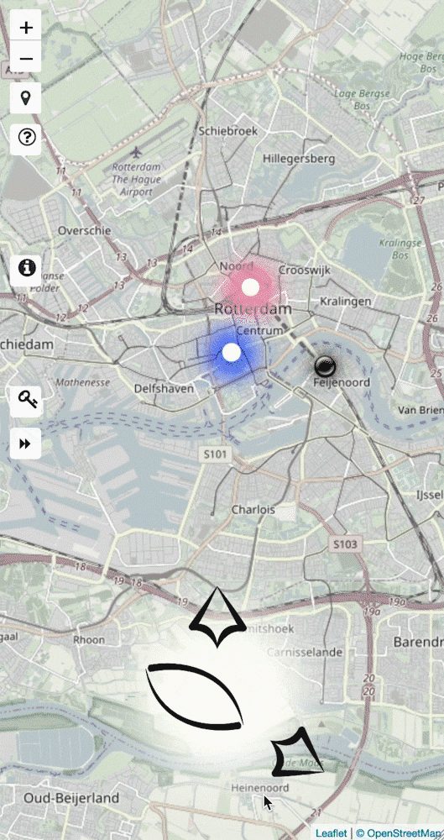Click the location pin marker button

26,98
